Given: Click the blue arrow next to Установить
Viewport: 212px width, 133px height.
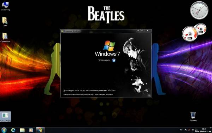Looking at the screenshot, I should (114, 60).
